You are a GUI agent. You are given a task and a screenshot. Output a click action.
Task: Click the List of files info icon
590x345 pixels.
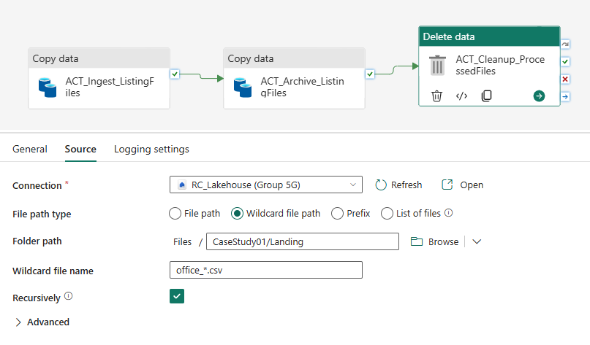click(x=448, y=213)
